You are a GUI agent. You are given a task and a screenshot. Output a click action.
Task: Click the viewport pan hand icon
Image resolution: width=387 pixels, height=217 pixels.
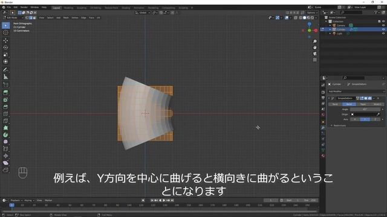click(314, 48)
